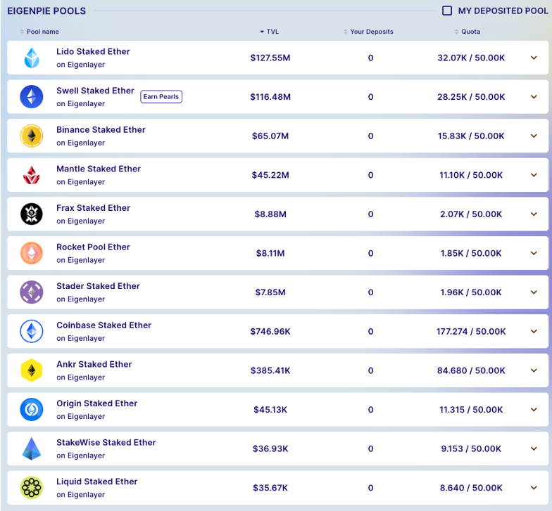Click the Ankr Staked Ether yellow hexagon icon
Viewport: 552px width, 511px height.
point(32,370)
